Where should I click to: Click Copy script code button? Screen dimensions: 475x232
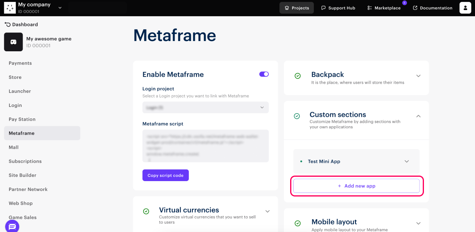tap(165, 175)
